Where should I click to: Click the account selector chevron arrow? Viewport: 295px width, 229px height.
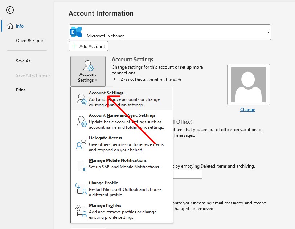268,32
